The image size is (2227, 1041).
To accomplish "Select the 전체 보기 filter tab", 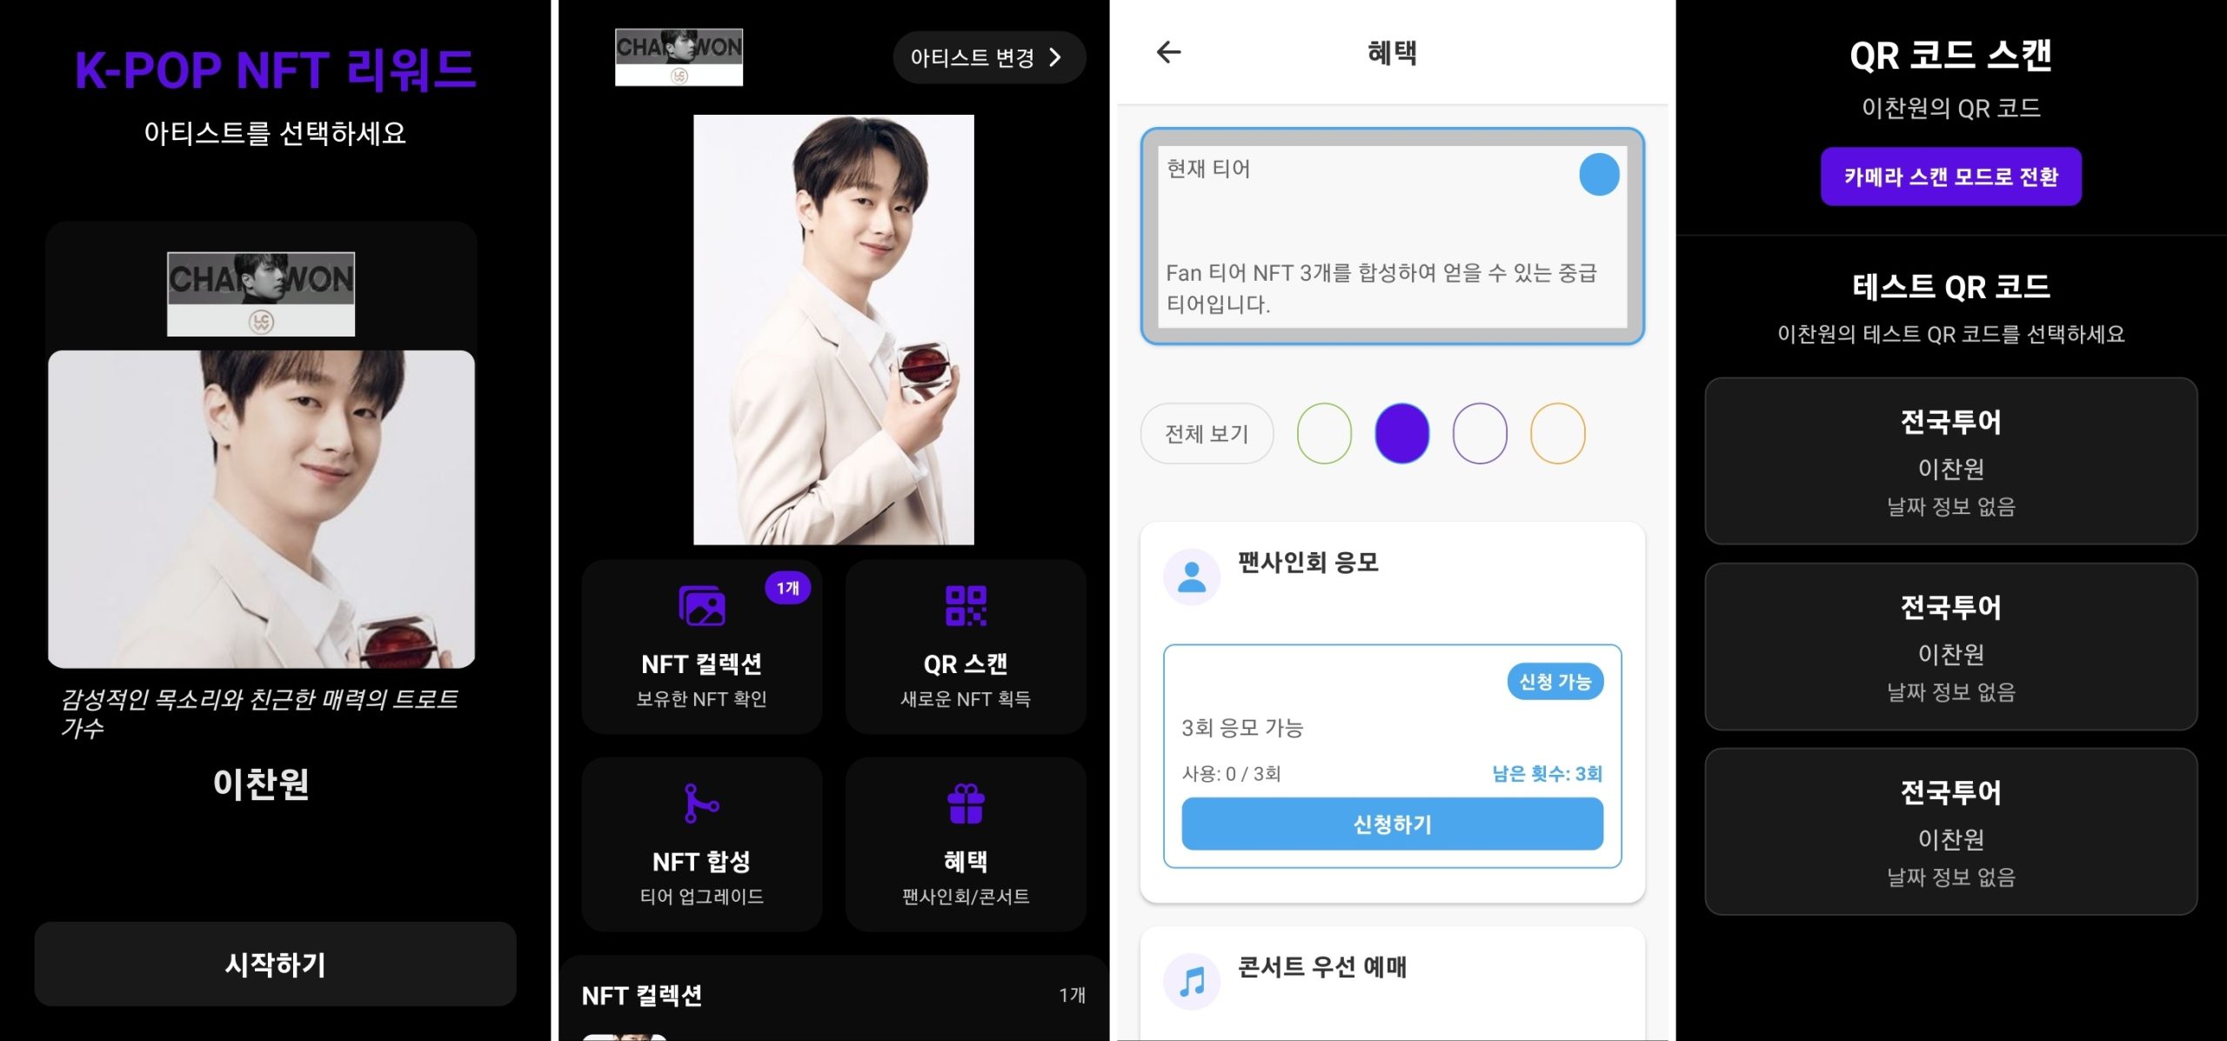I will pos(1207,433).
